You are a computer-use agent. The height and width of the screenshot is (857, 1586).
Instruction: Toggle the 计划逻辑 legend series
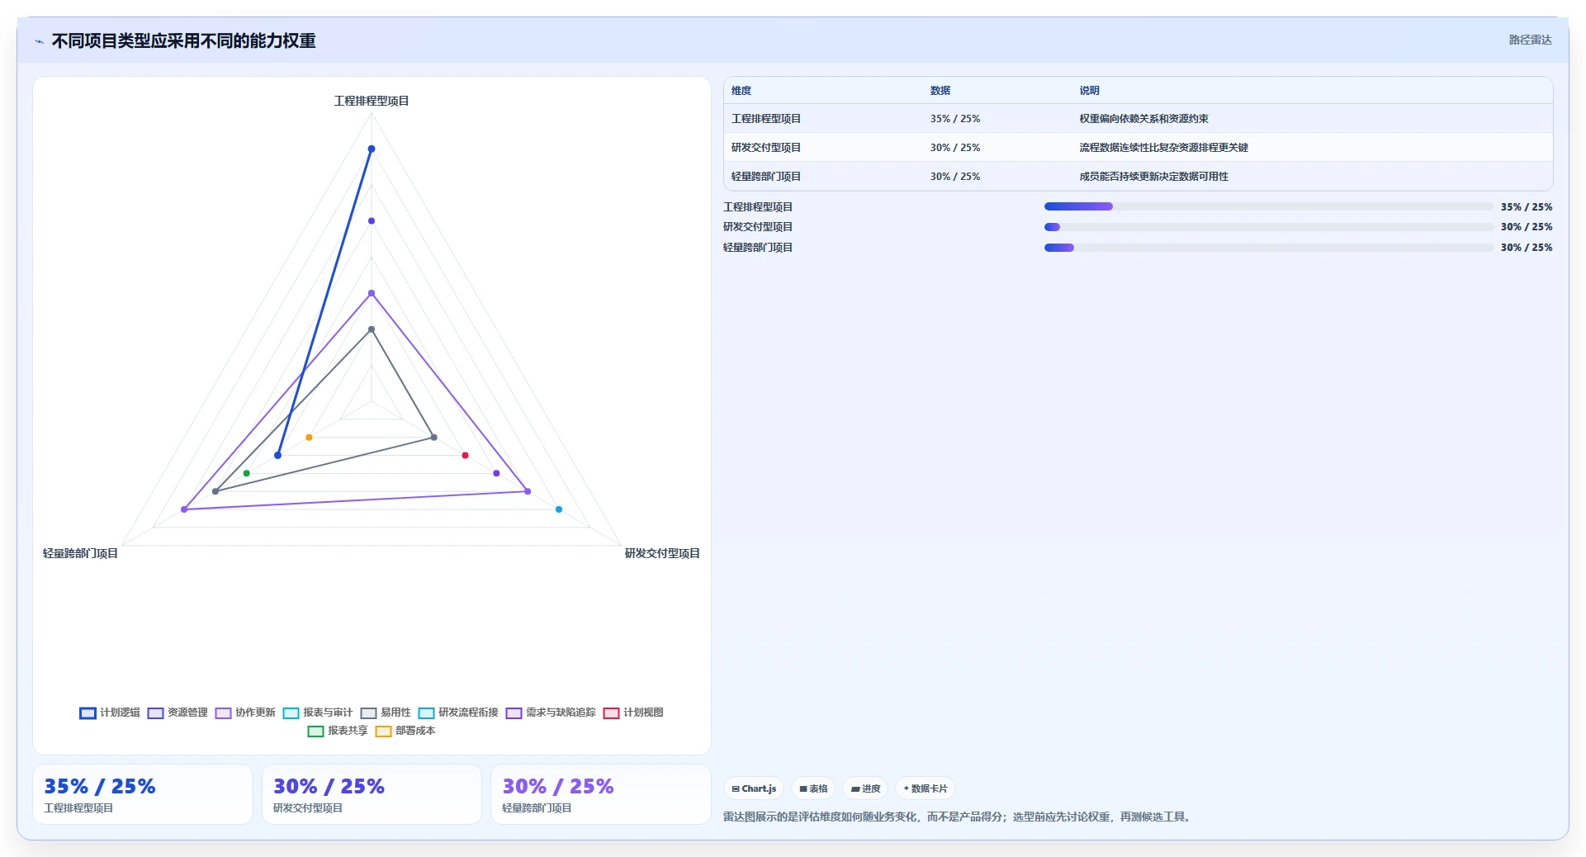click(110, 713)
